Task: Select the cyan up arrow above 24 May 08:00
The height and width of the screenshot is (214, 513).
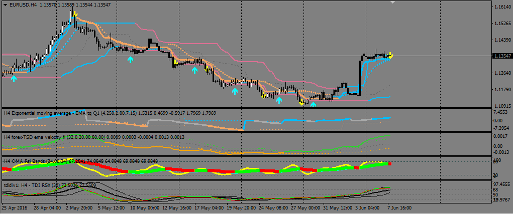Action: (x=279, y=100)
